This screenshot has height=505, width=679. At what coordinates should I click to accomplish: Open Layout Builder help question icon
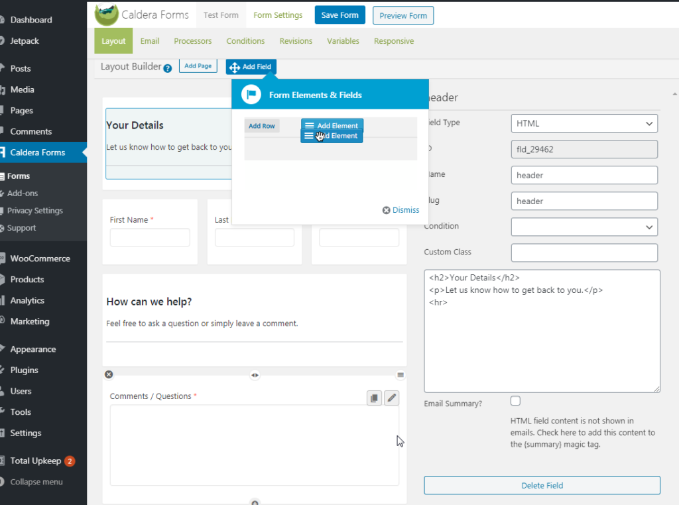168,68
